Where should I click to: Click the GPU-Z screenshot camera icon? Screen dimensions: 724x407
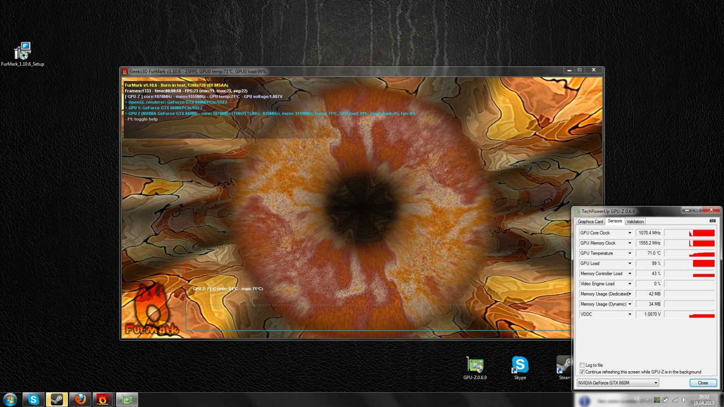point(712,221)
